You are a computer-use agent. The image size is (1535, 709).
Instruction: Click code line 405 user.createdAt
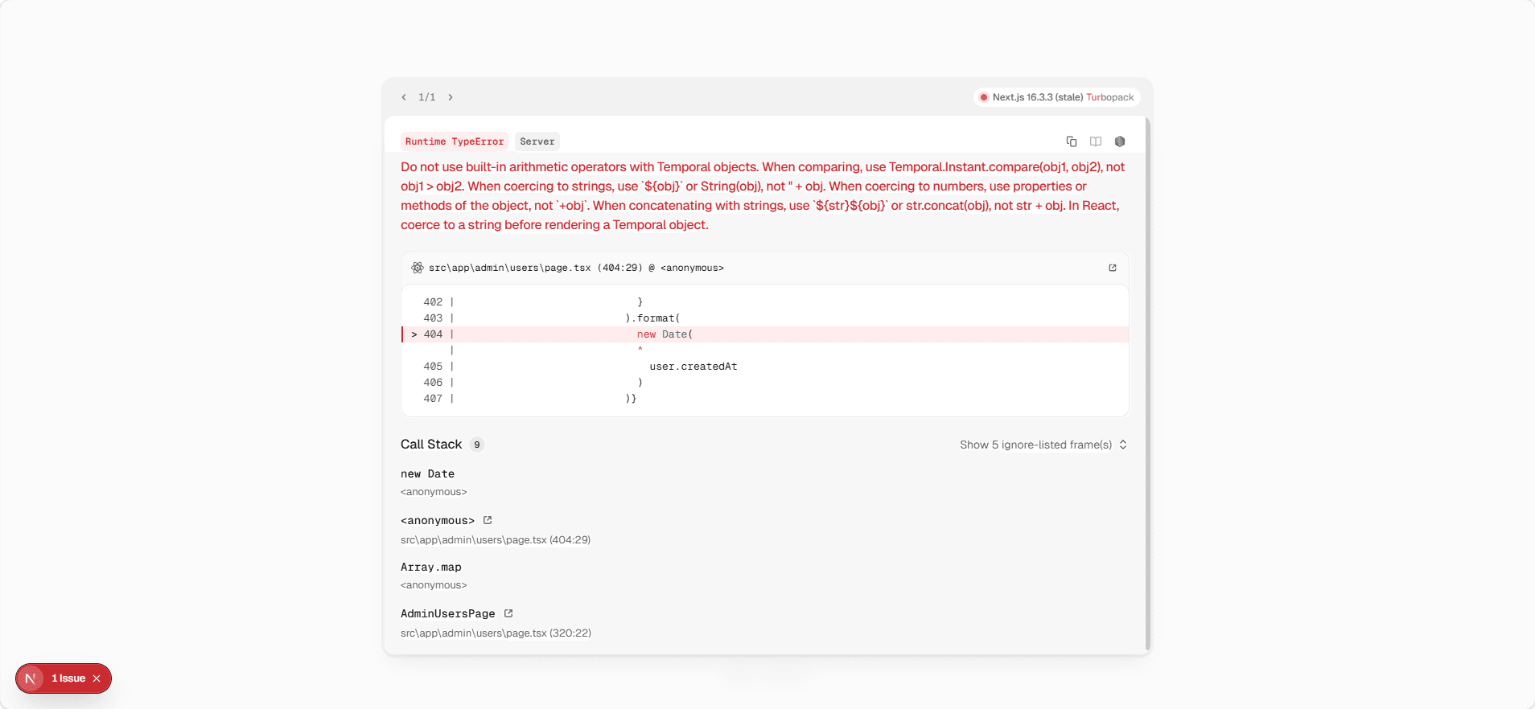pyautogui.click(x=693, y=367)
